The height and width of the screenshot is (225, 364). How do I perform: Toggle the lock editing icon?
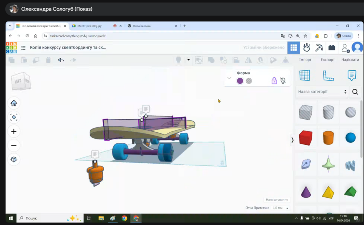pyautogui.click(x=274, y=81)
